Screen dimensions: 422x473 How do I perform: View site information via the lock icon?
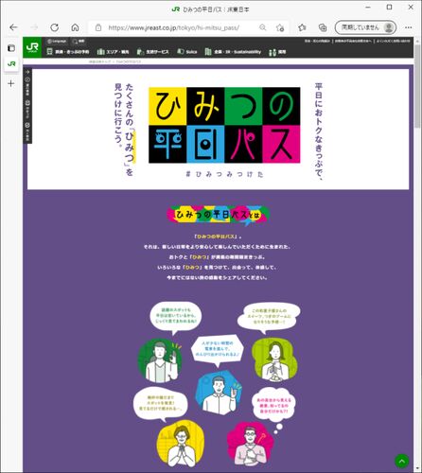point(98,27)
